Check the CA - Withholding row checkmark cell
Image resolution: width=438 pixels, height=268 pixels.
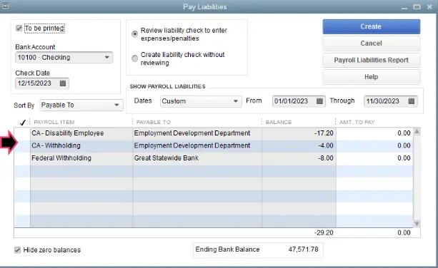tap(22, 145)
